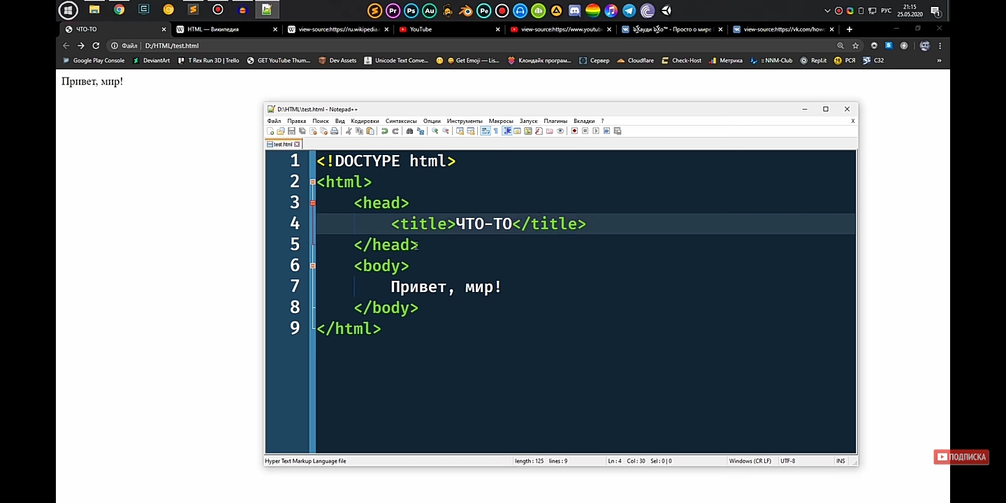
Task: Open the Windows Start menu
Action: [68, 10]
